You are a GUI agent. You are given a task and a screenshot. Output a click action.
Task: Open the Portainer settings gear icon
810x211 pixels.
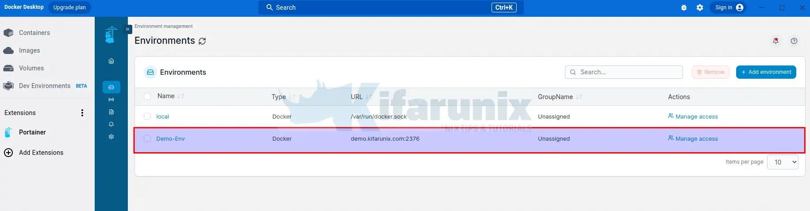pos(111,137)
